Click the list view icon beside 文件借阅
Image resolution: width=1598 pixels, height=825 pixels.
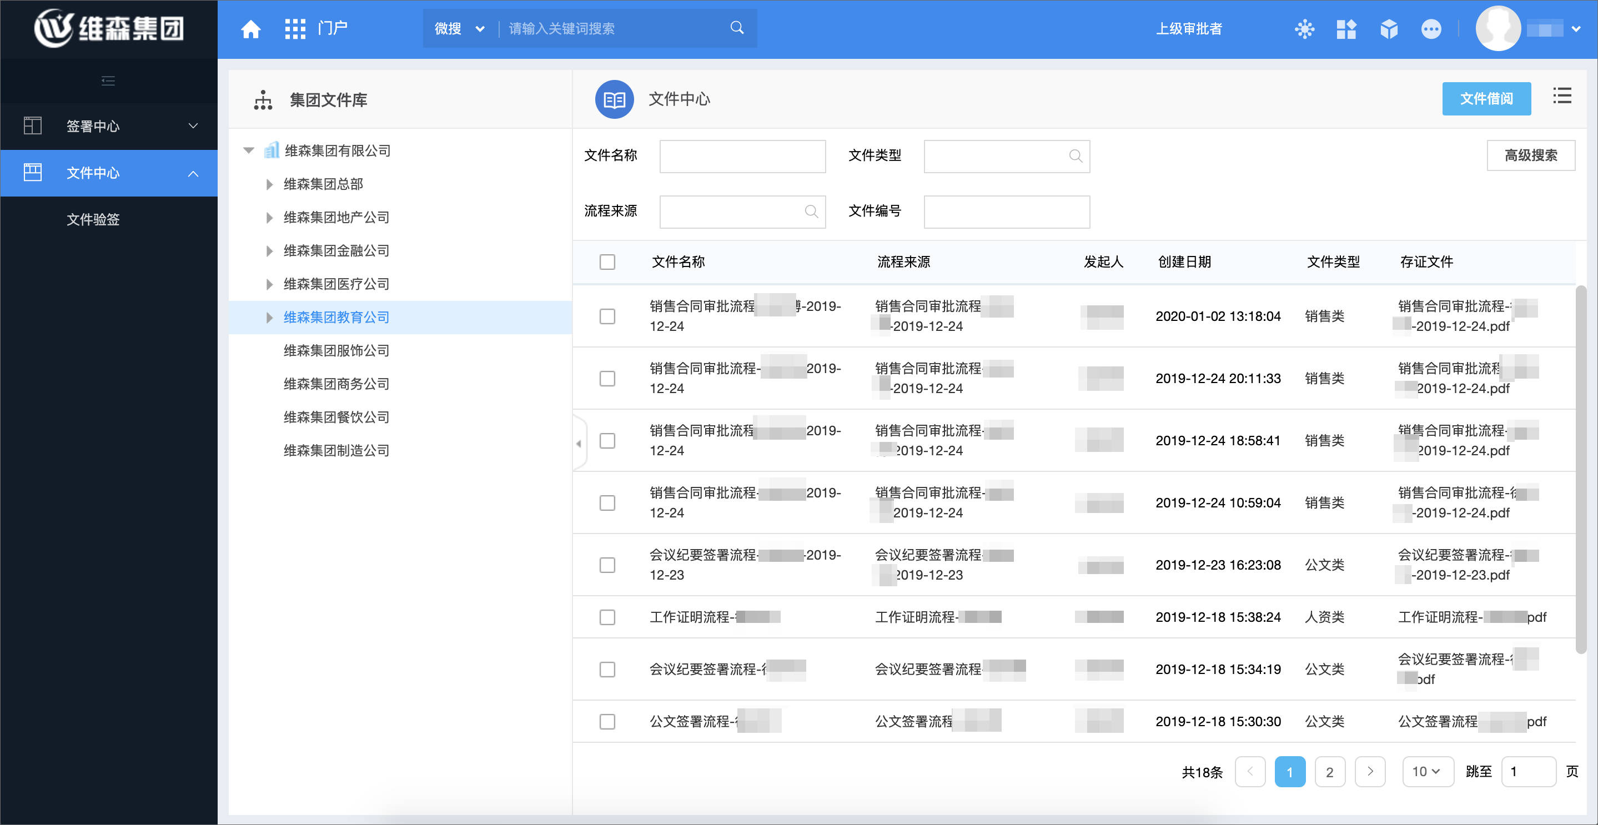click(1562, 96)
